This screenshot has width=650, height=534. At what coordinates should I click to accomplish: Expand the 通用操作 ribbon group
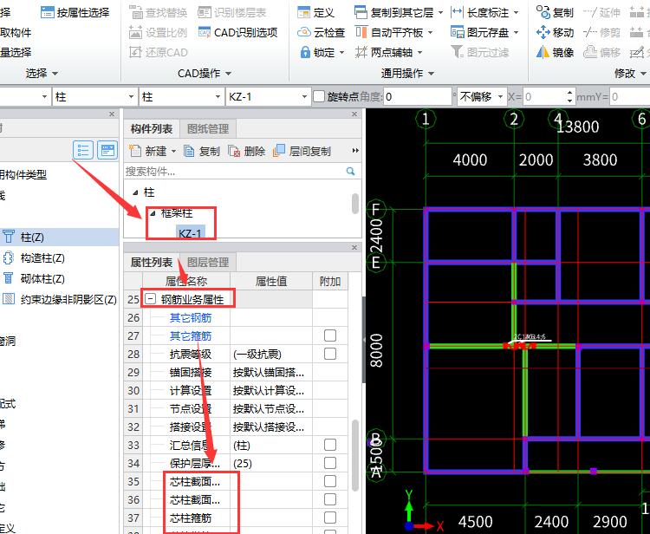pyautogui.click(x=431, y=74)
